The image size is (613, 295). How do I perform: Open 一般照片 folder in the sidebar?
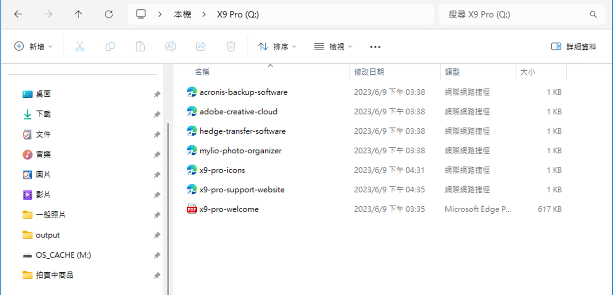pos(50,215)
